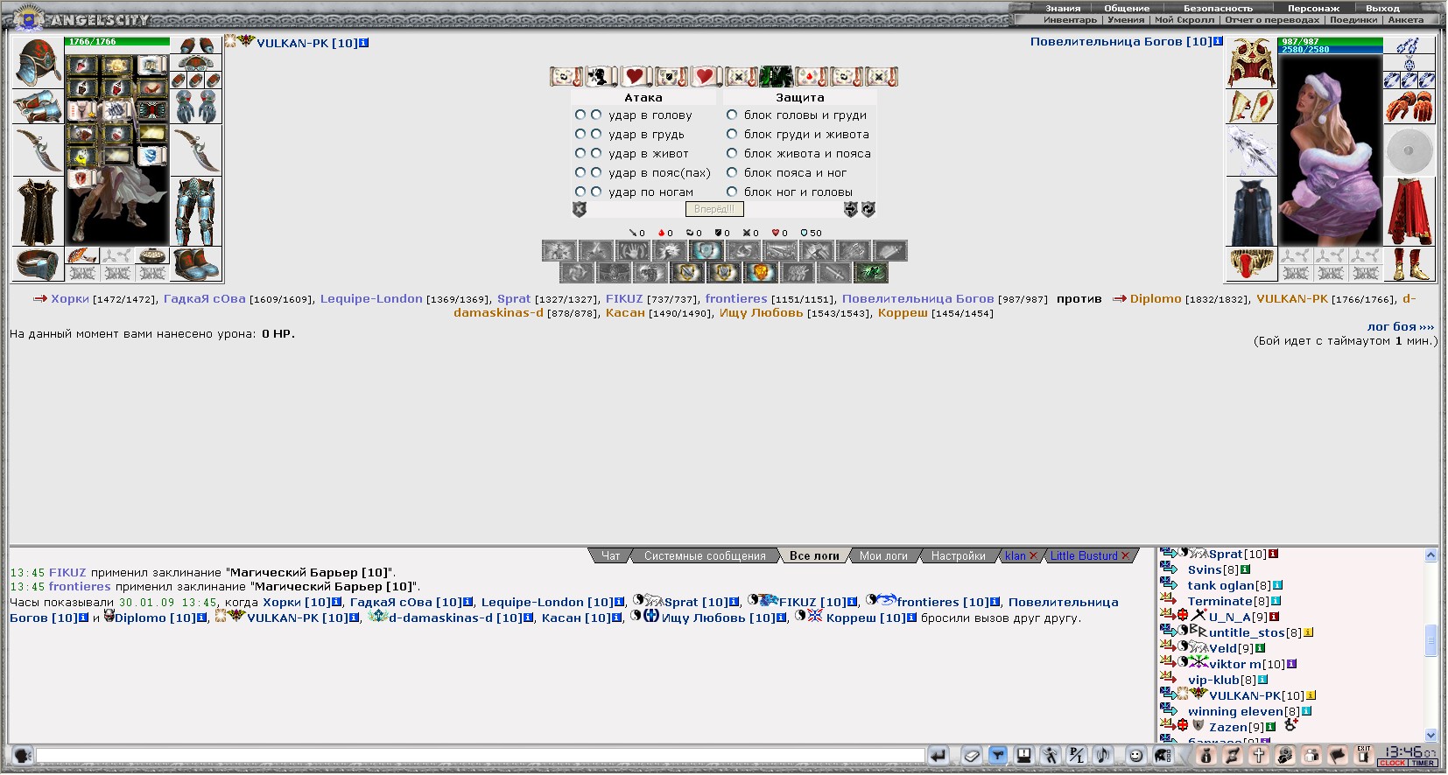Click the black flag icon in bottom bar

click(x=1338, y=755)
